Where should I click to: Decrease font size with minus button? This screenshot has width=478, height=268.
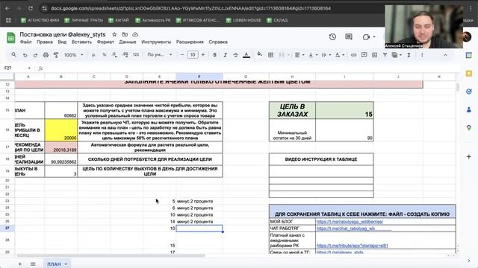[182, 55]
